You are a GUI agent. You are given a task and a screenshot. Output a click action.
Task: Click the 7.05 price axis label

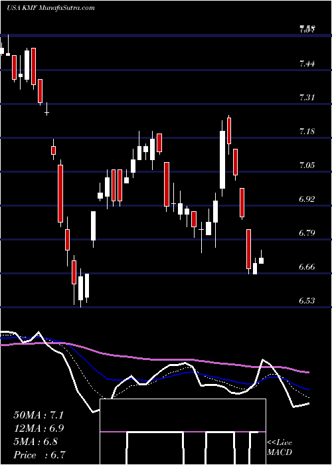(x=307, y=165)
